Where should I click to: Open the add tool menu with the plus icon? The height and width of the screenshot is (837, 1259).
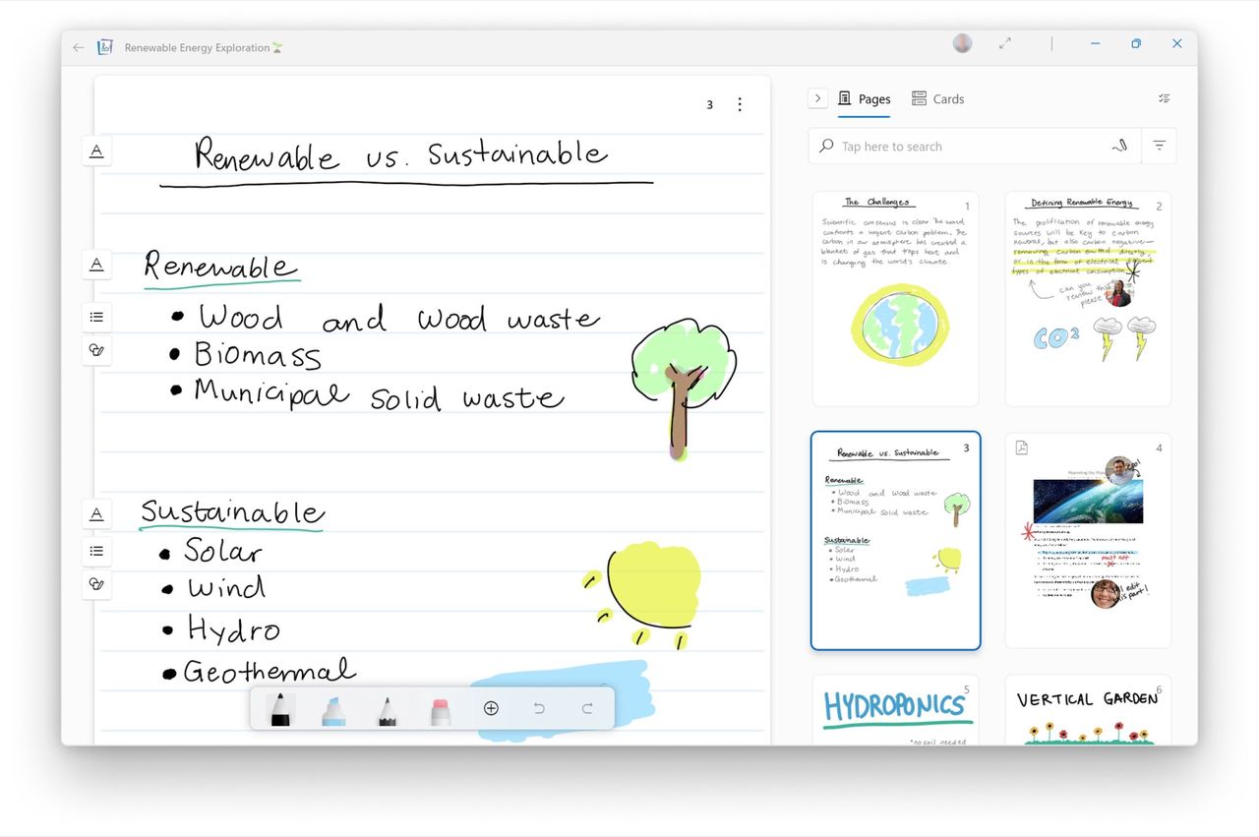click(x=491, y=707)
